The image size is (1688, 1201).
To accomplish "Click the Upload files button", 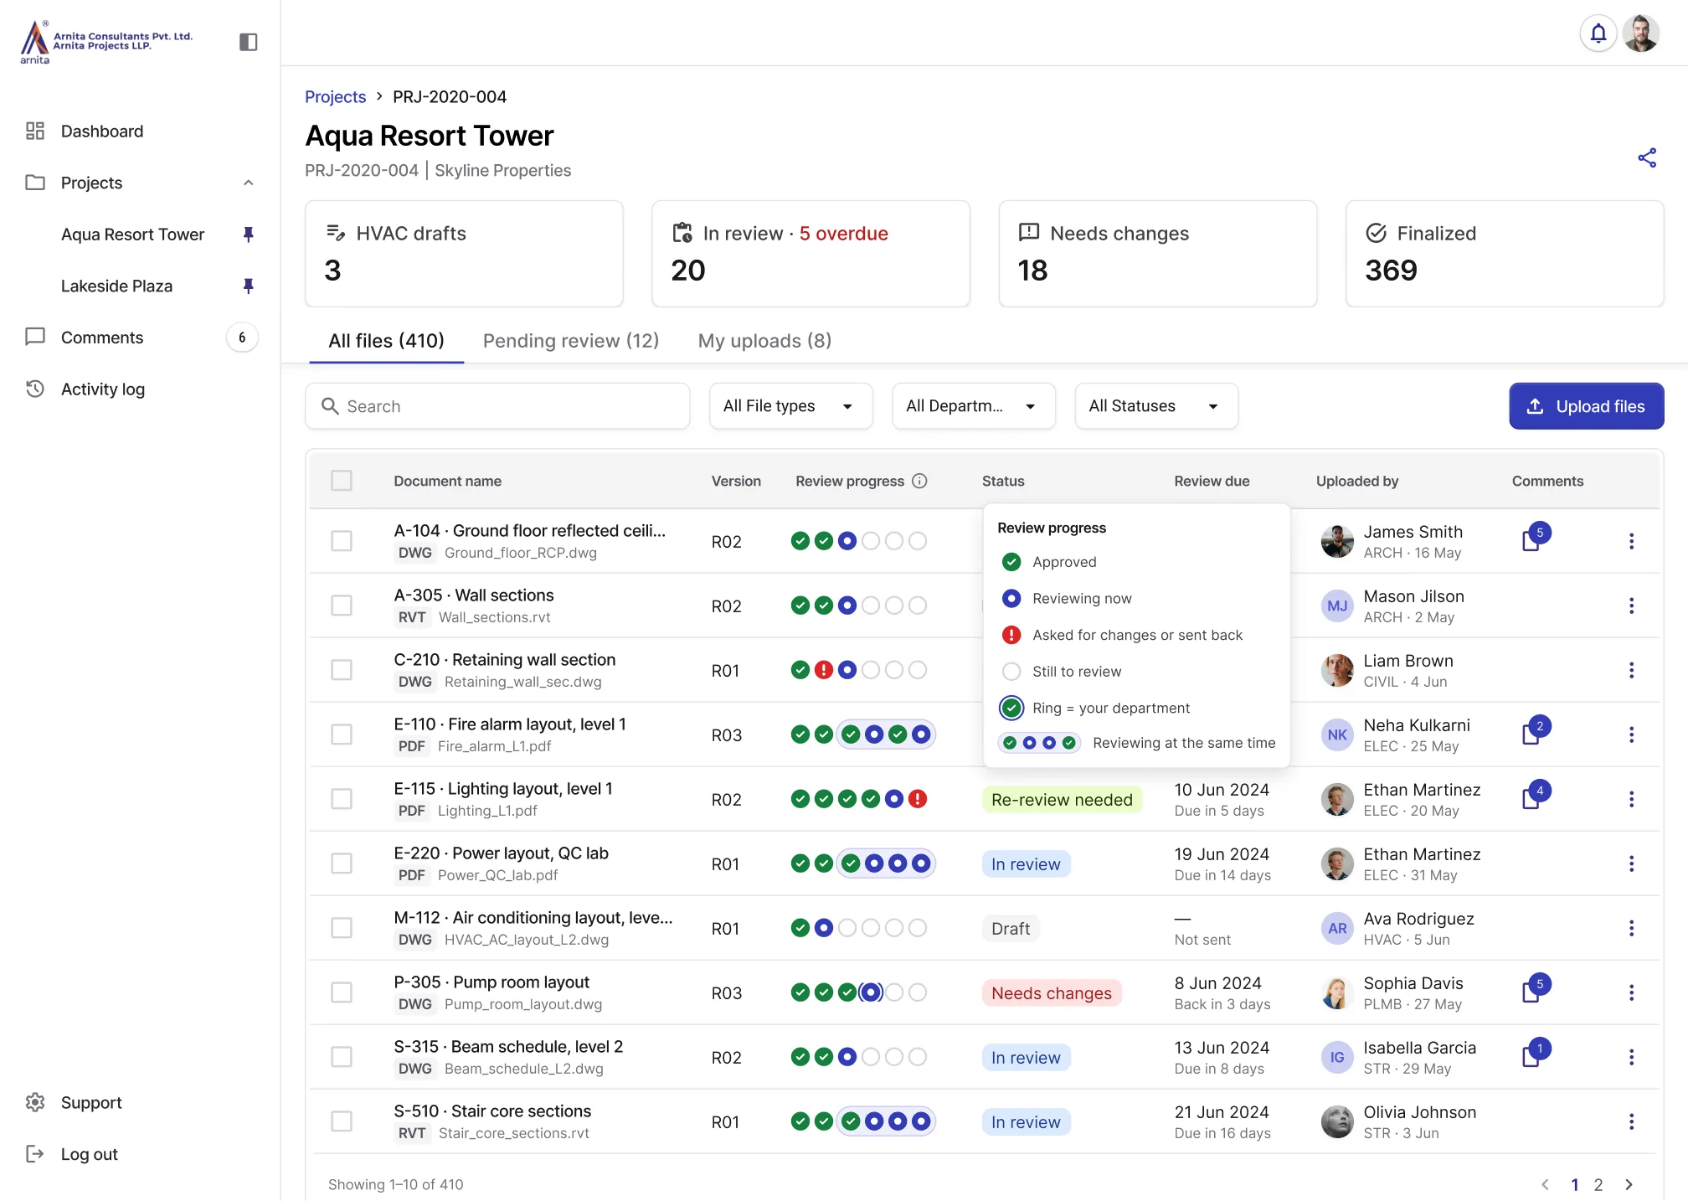I will [1586, 406].
